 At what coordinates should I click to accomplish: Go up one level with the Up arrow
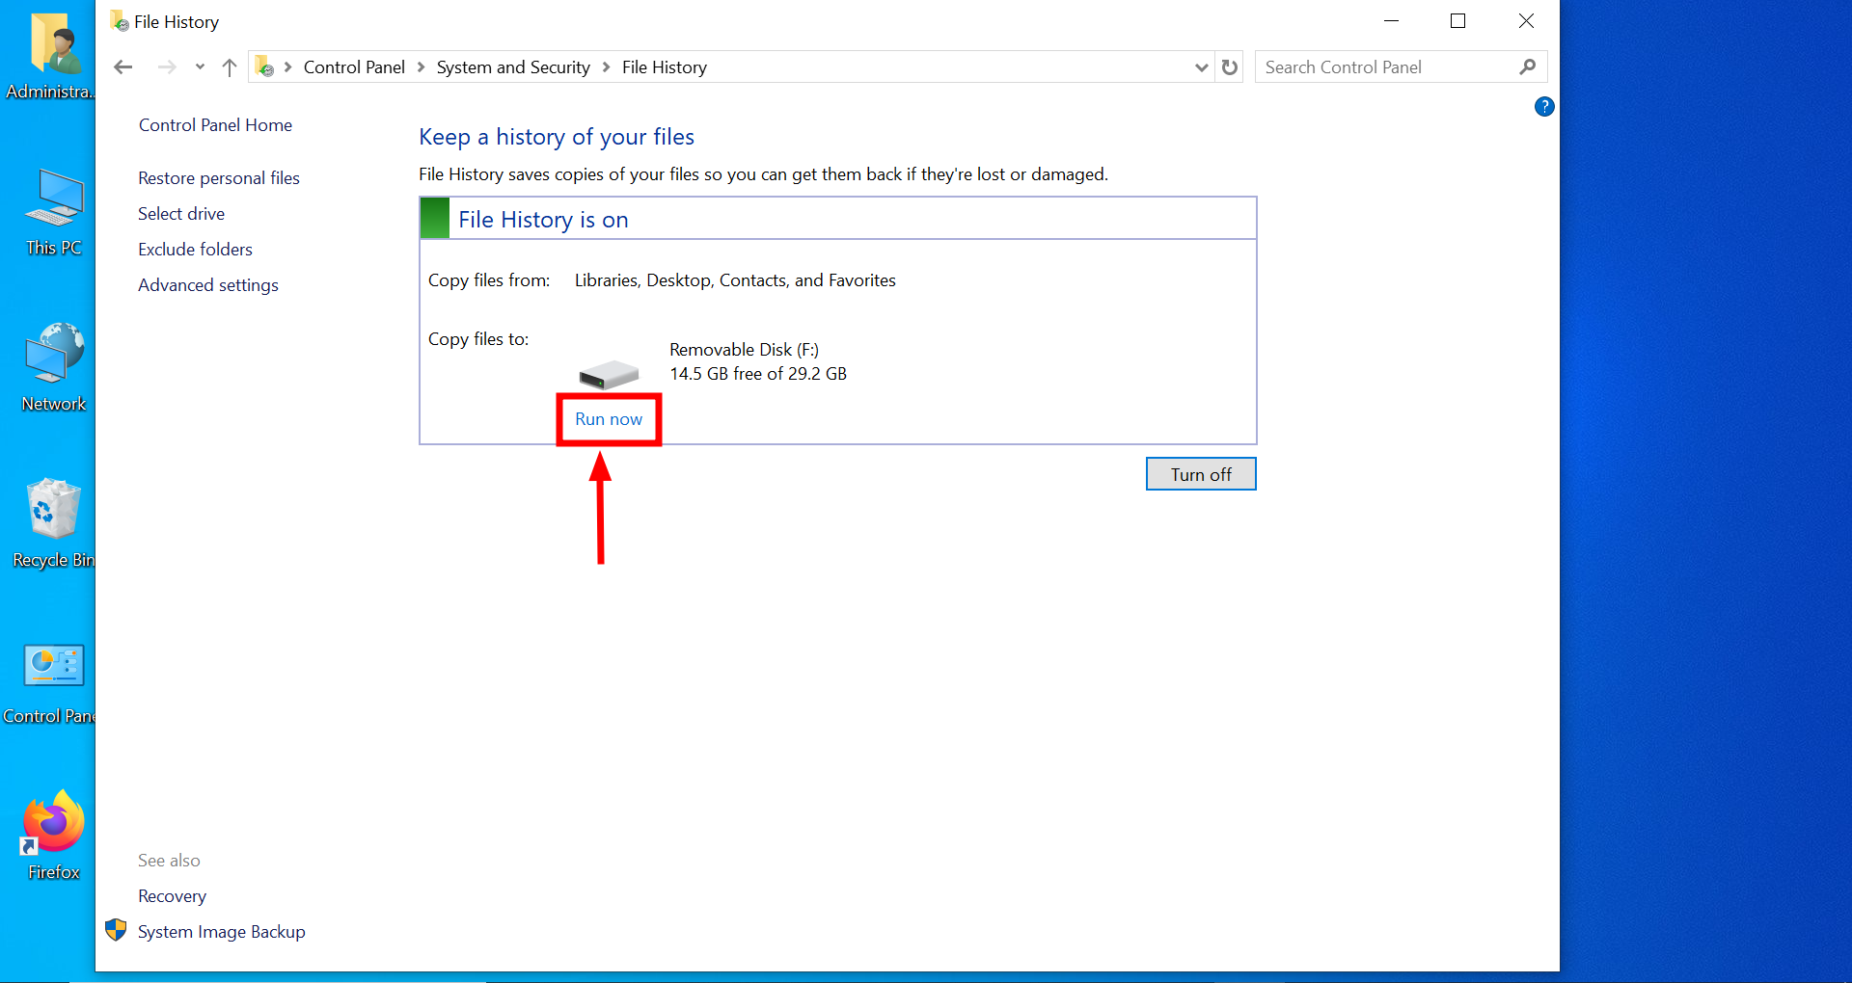[x=230, y=67]
